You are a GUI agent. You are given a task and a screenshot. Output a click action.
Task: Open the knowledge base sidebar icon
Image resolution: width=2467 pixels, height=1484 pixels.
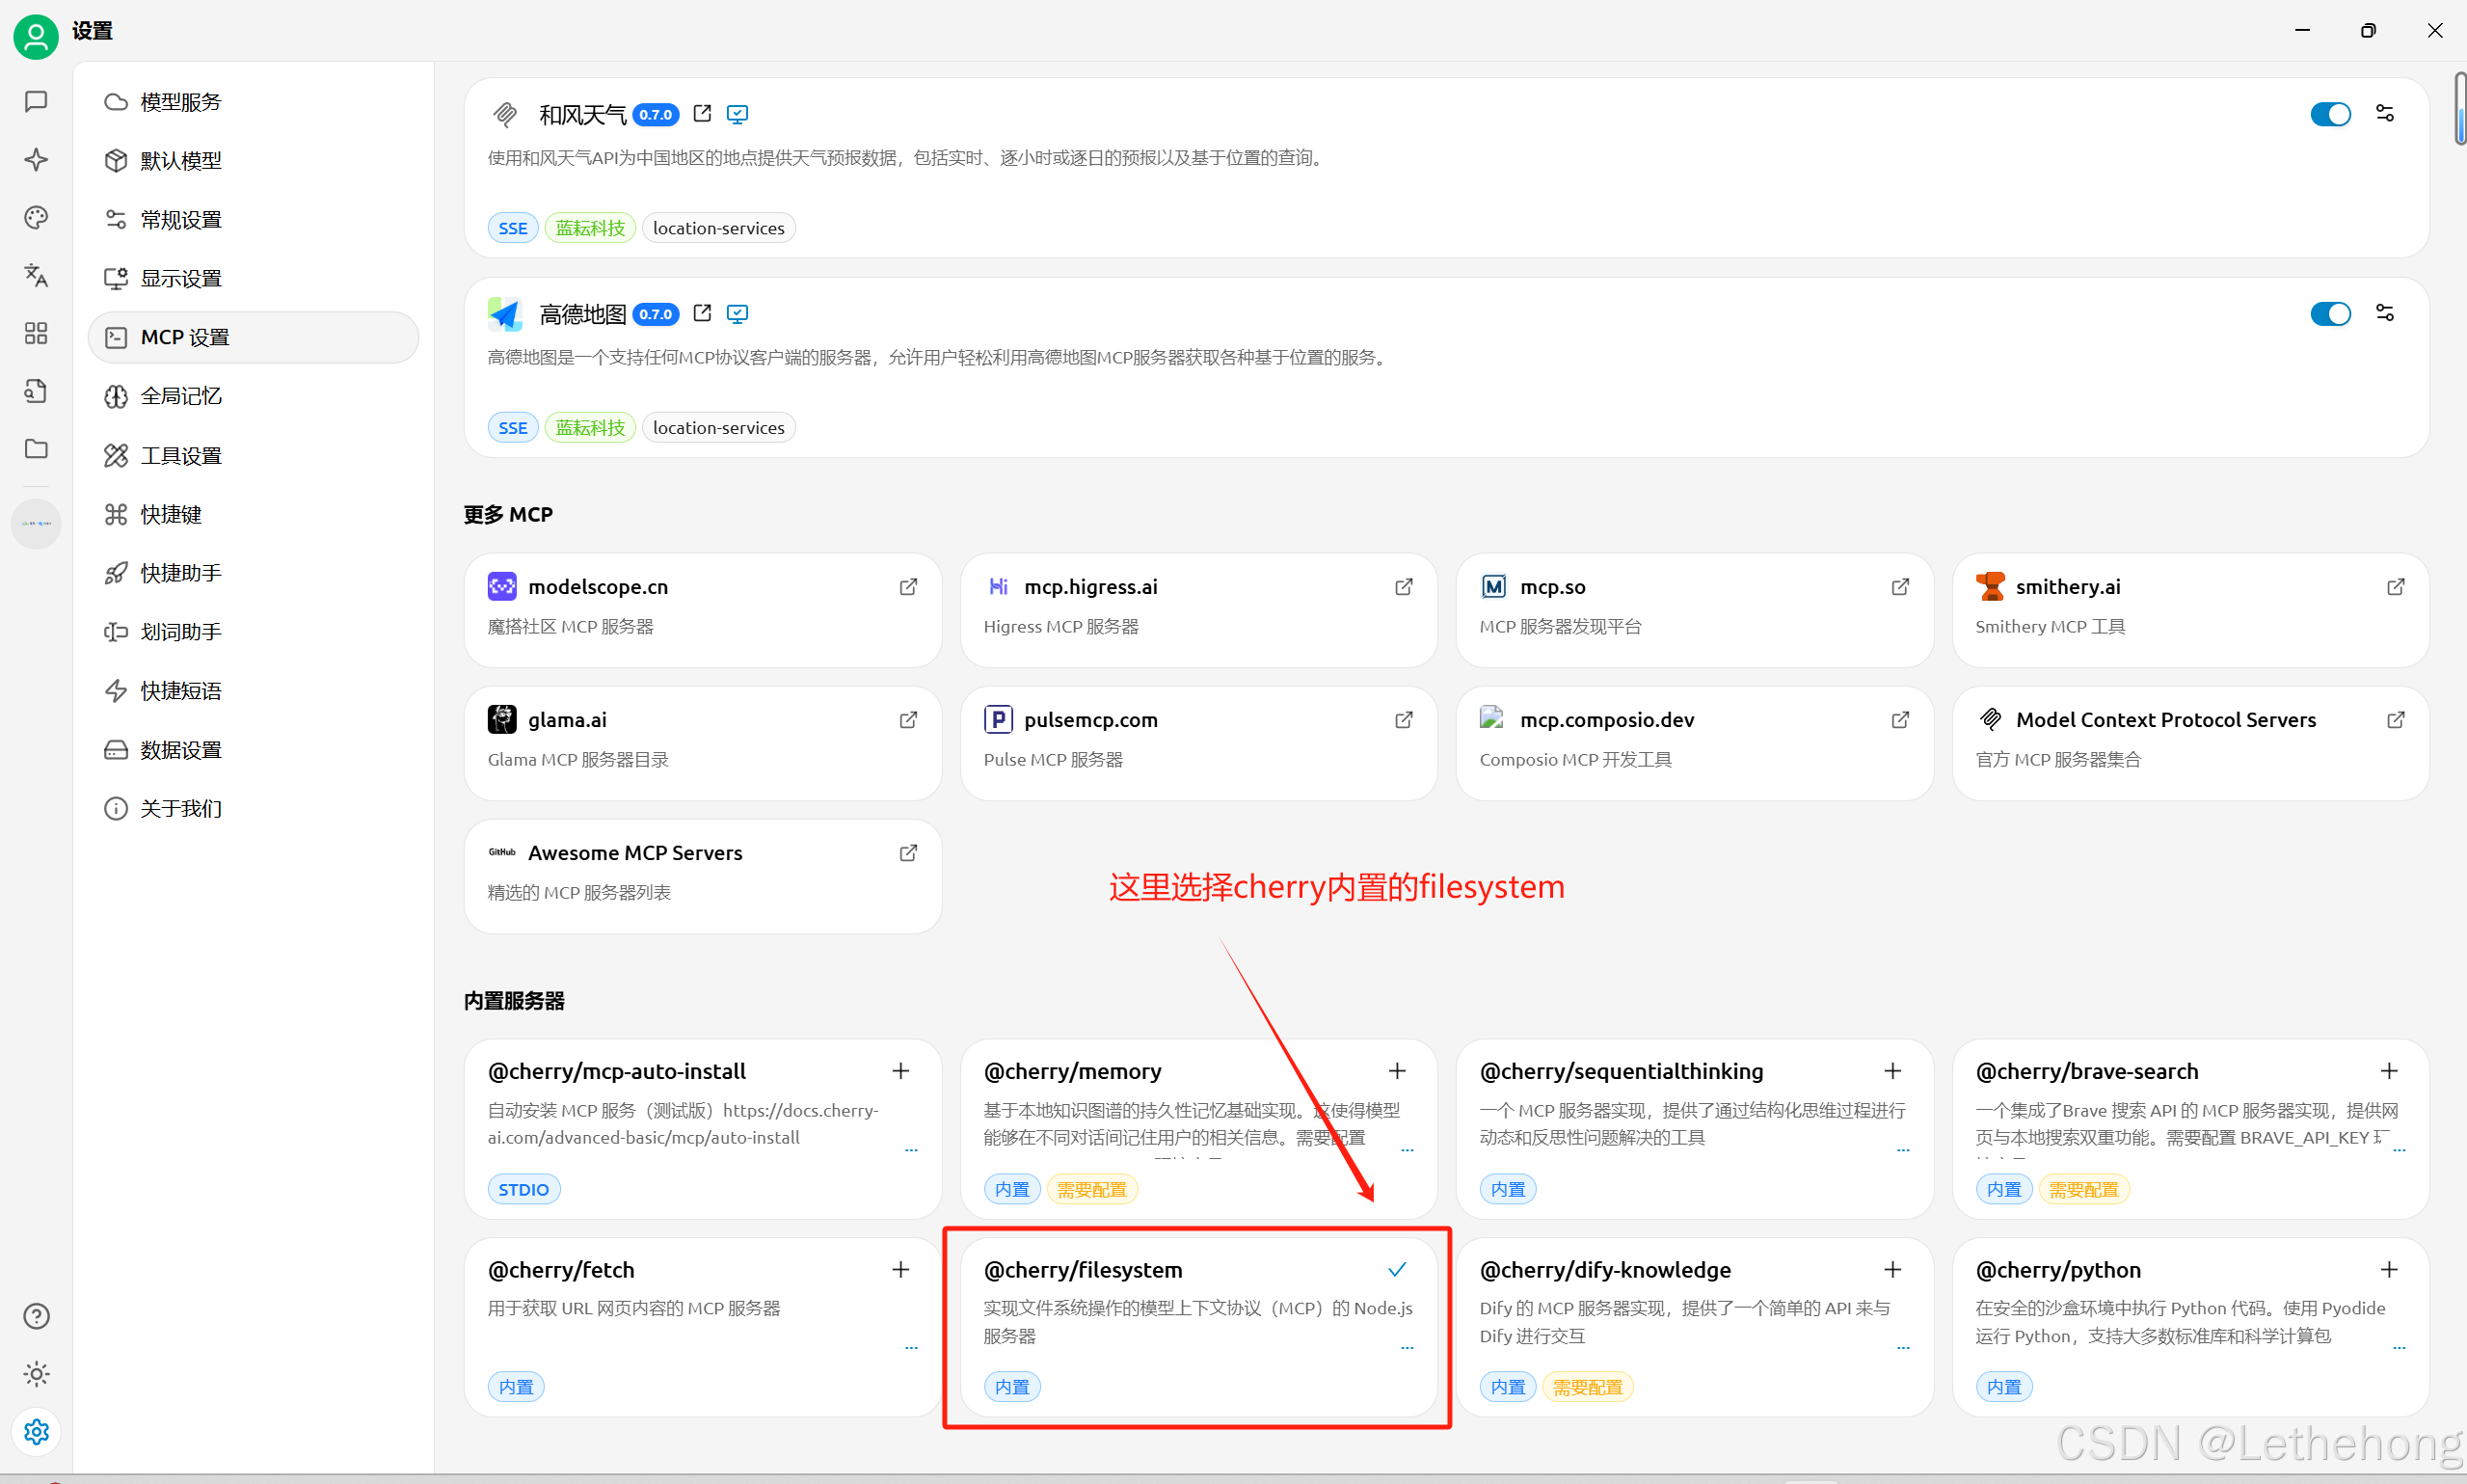(36, 391)
